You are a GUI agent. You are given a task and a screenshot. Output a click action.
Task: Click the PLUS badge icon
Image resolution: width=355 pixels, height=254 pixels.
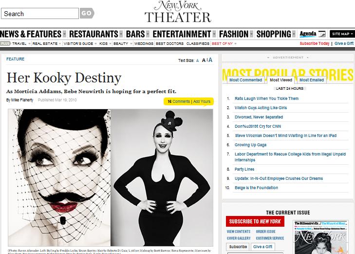[5, 43]
